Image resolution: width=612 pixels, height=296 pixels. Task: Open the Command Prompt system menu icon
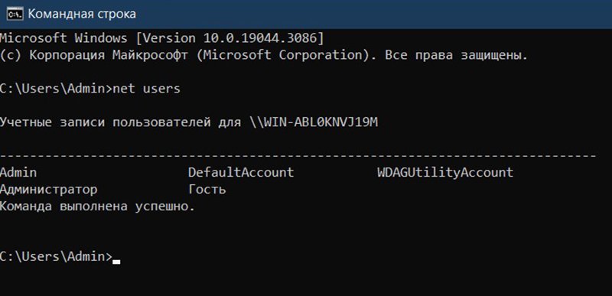(15, 15)
